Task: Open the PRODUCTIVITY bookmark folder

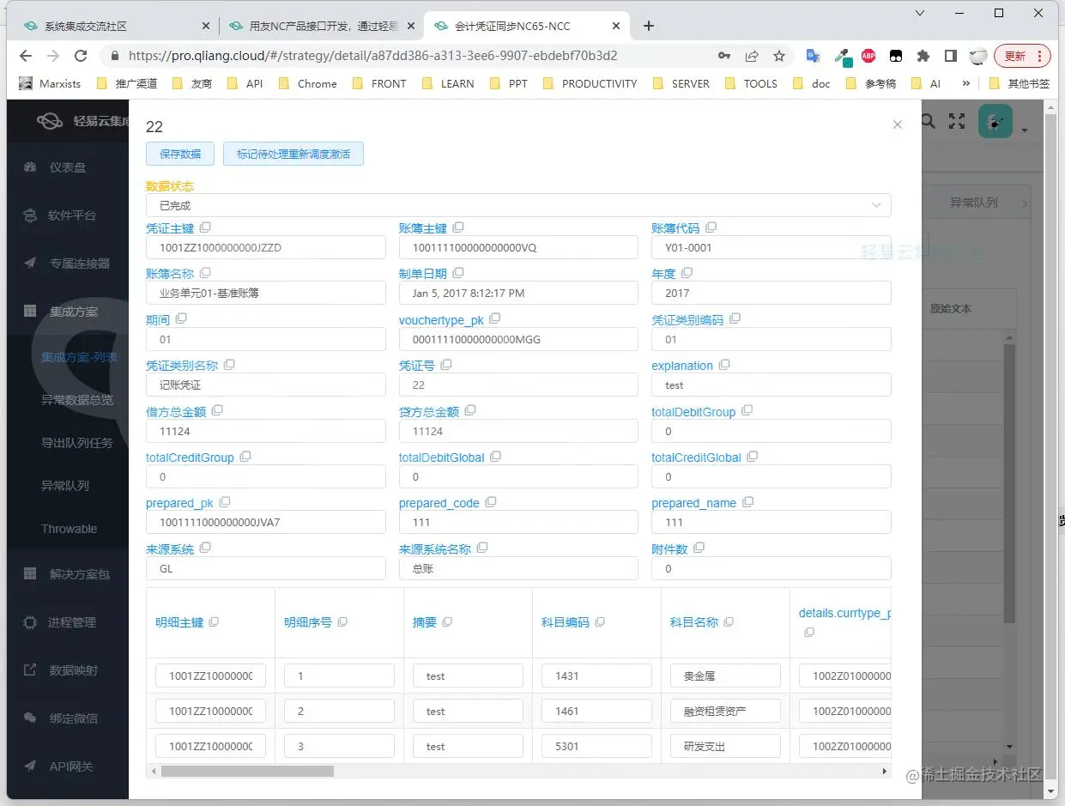Action: 590,83
